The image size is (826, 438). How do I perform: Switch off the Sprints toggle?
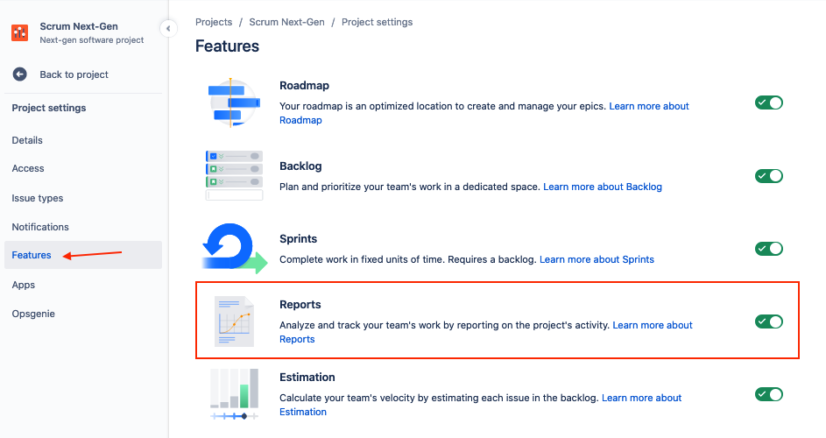tap(768, 249)
